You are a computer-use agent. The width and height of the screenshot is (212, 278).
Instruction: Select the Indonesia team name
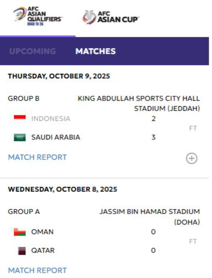coord(51,119)
